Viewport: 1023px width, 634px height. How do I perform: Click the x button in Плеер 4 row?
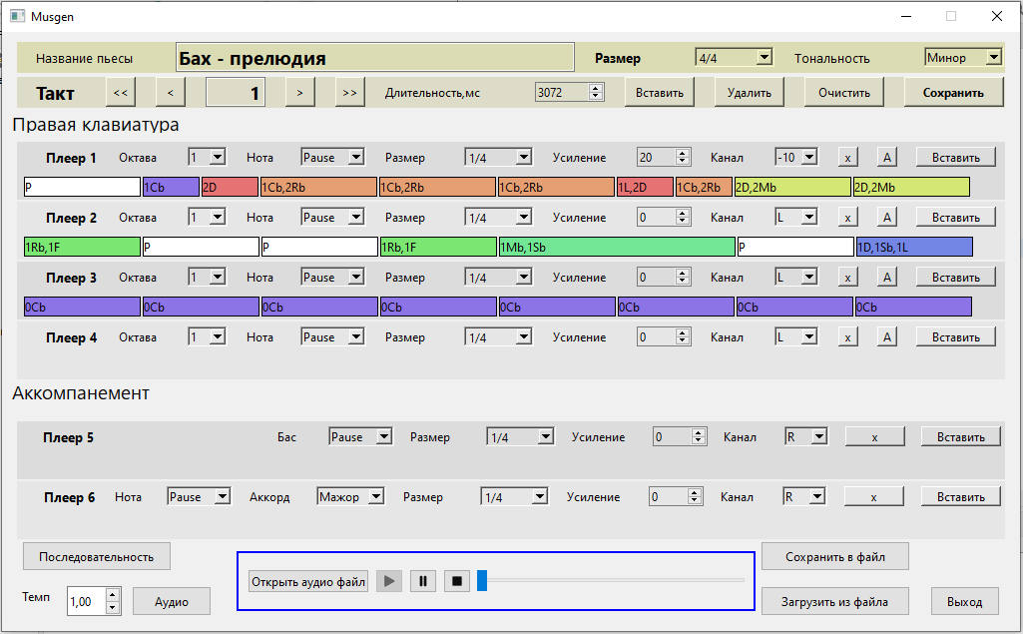[x=847, y=337]
